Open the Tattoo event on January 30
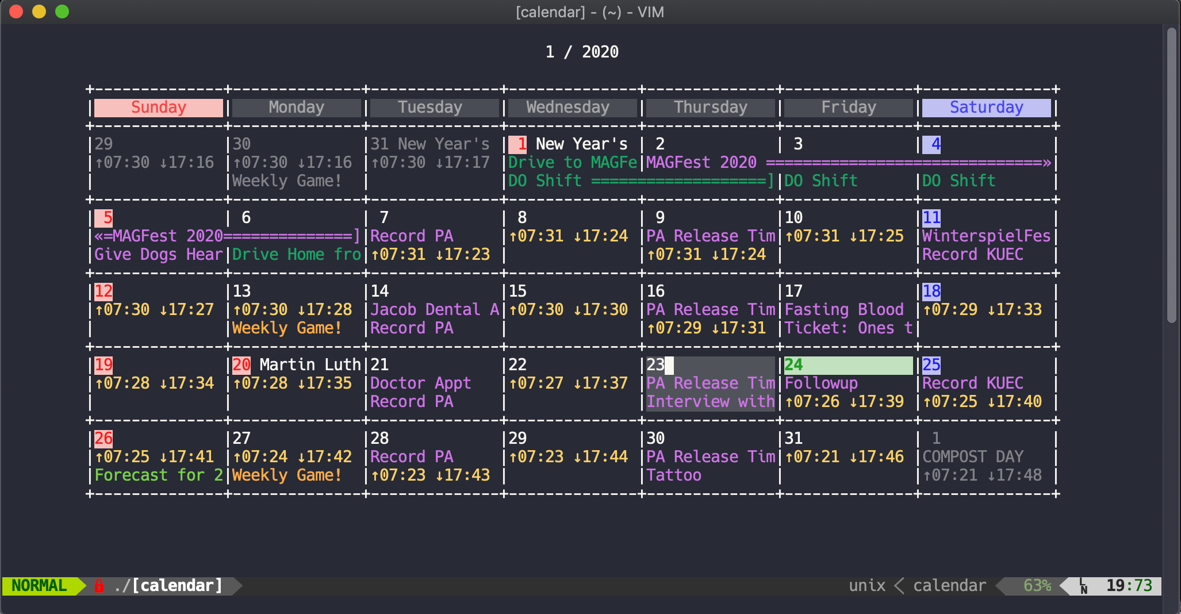 [673, 475]
